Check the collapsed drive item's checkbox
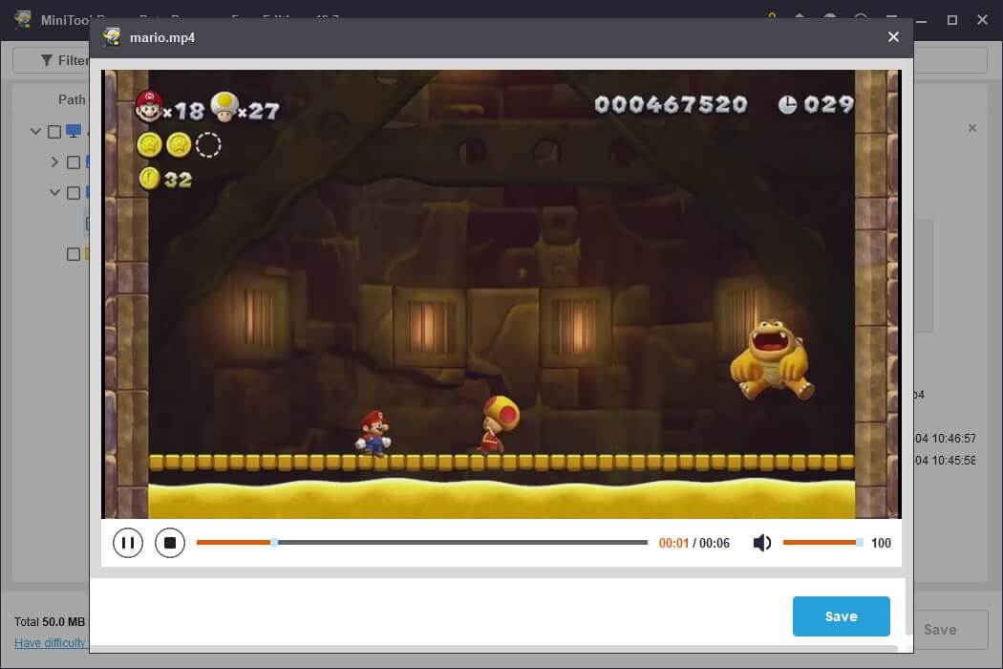This screenshot has width=1003, height=669. [73, 162]
